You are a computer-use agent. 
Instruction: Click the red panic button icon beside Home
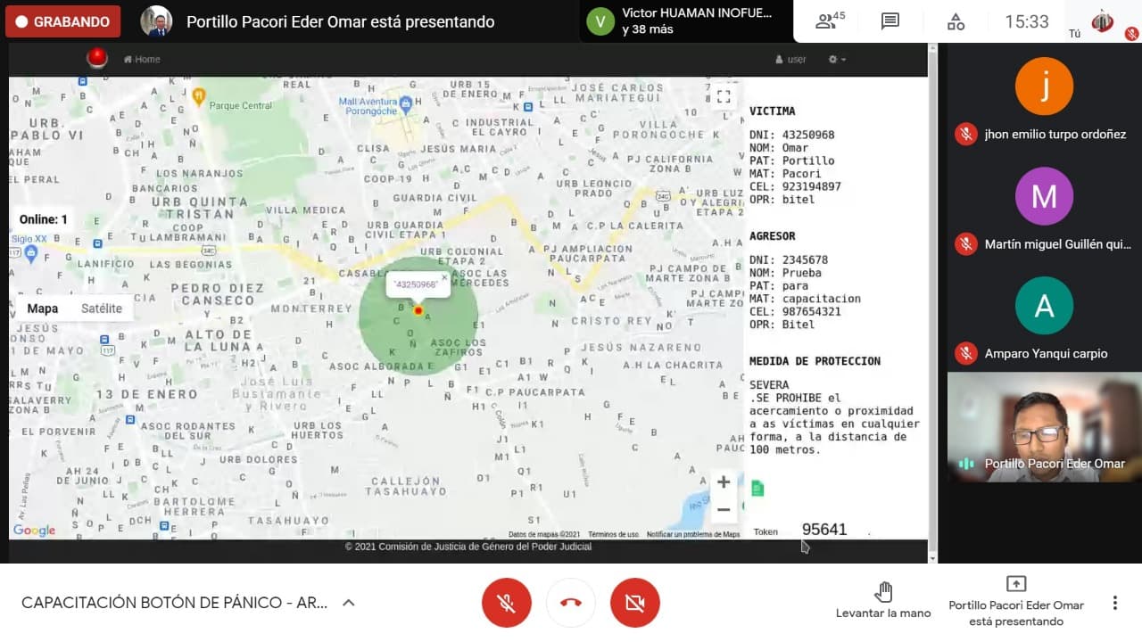click(97, 58)
